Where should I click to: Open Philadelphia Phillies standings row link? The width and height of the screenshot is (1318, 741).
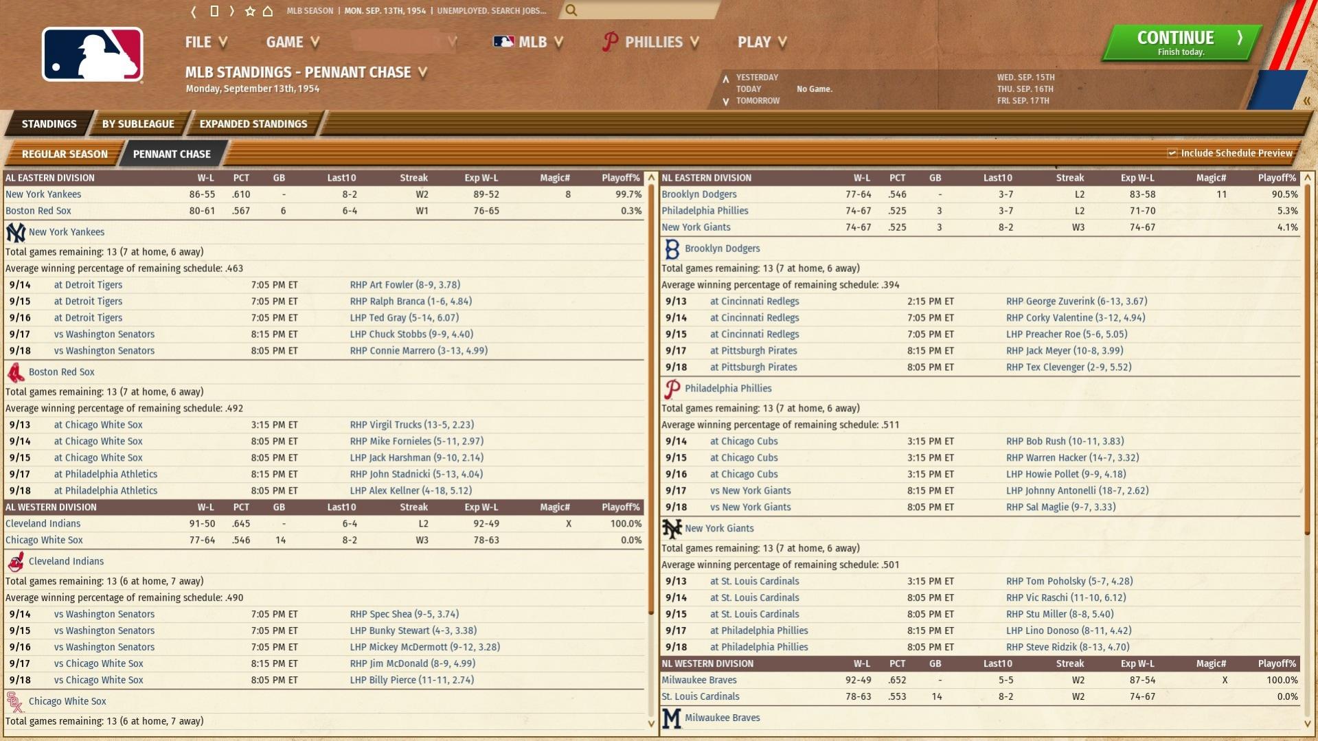[705, 211]
